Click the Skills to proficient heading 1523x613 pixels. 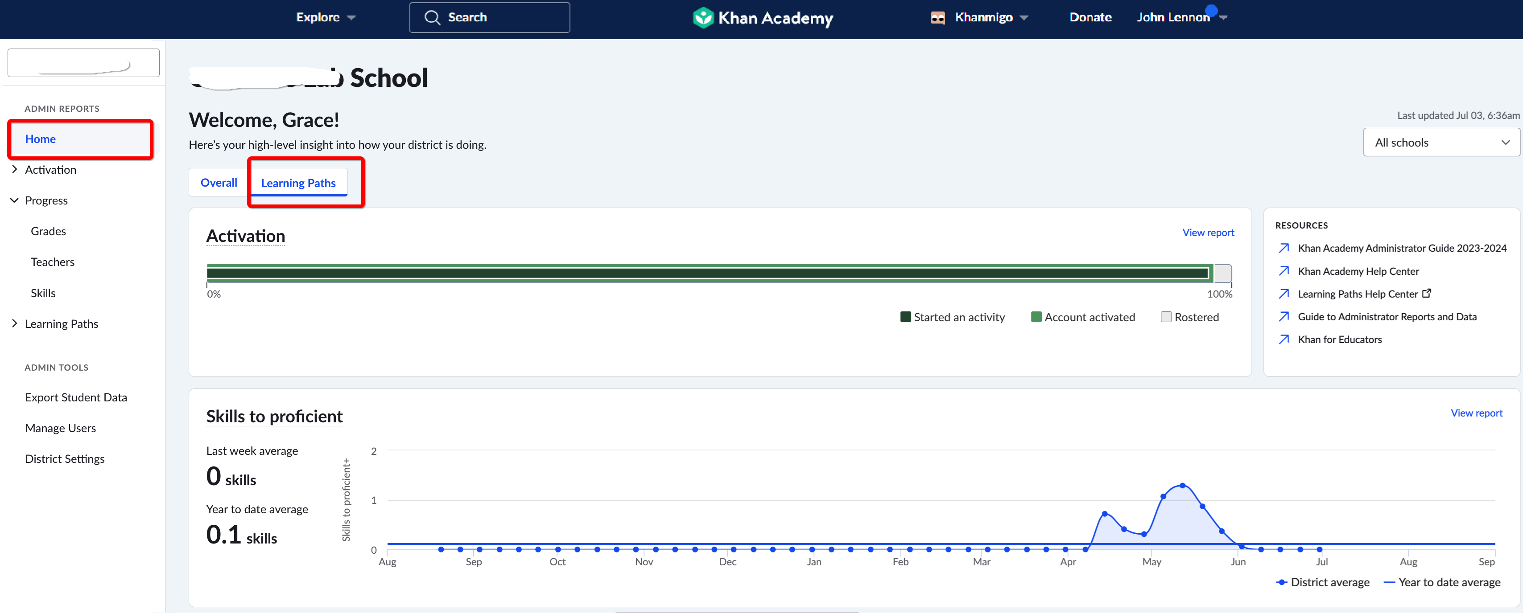click(x=274, y=417)
